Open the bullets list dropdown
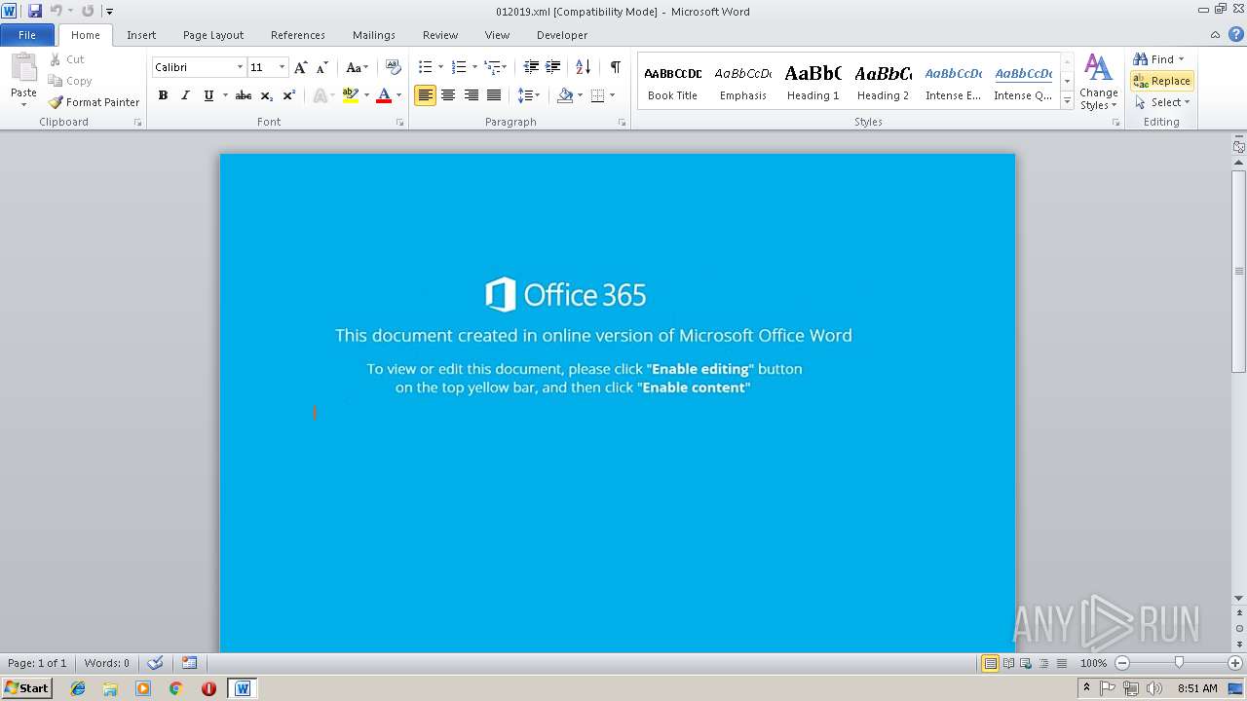 point(440,67)
